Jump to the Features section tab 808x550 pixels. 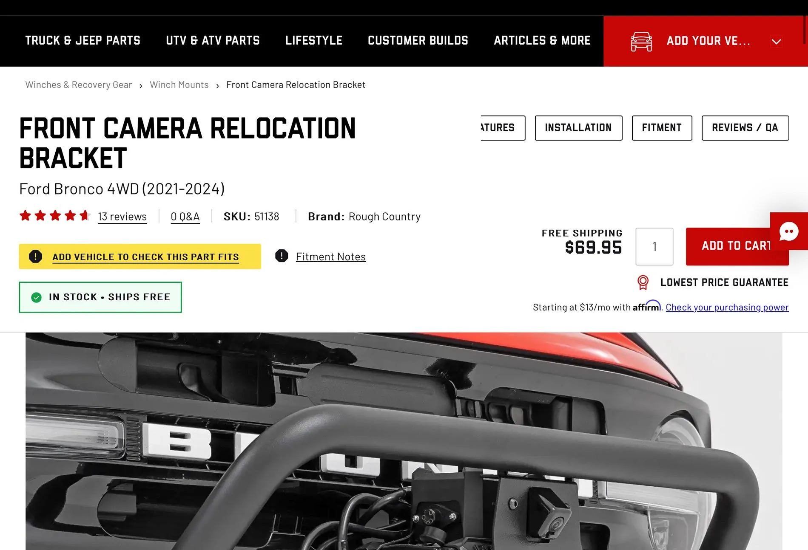coord(503,128)
